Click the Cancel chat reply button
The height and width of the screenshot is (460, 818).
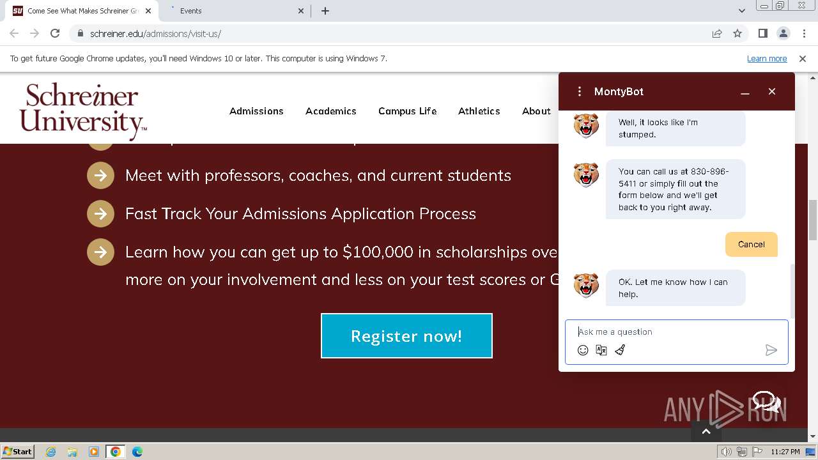click(752, 244)
